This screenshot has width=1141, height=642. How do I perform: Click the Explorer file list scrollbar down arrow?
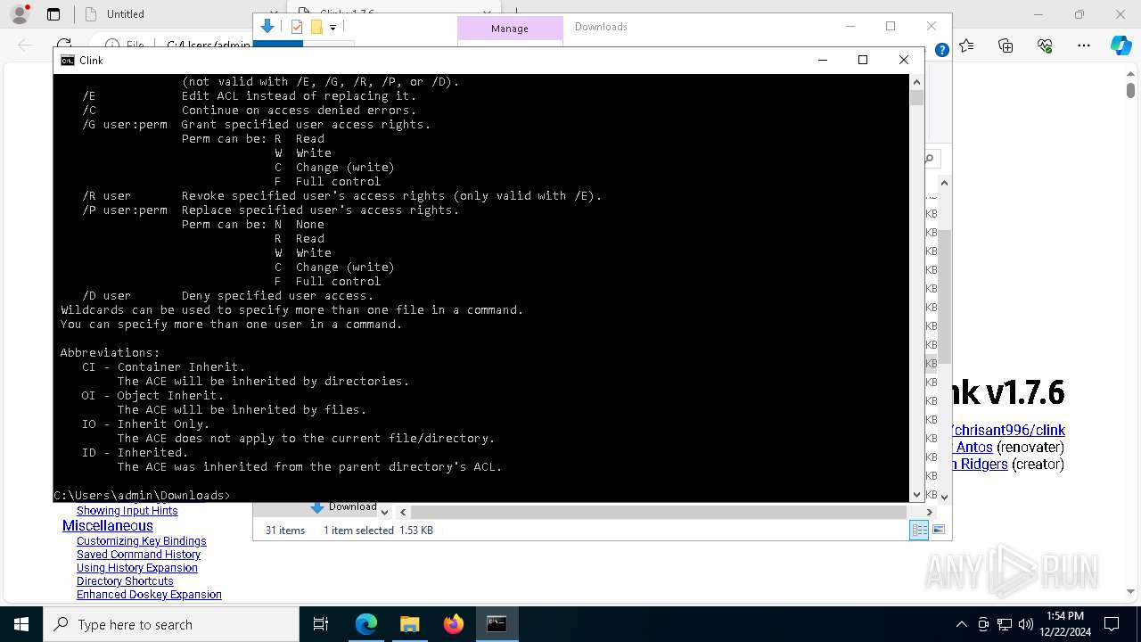click(944, 497)
